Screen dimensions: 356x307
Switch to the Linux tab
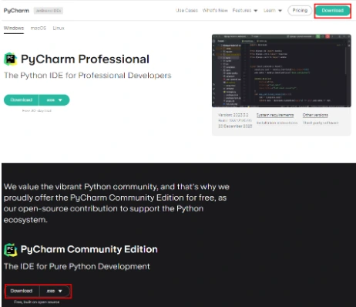click(59, 28)
